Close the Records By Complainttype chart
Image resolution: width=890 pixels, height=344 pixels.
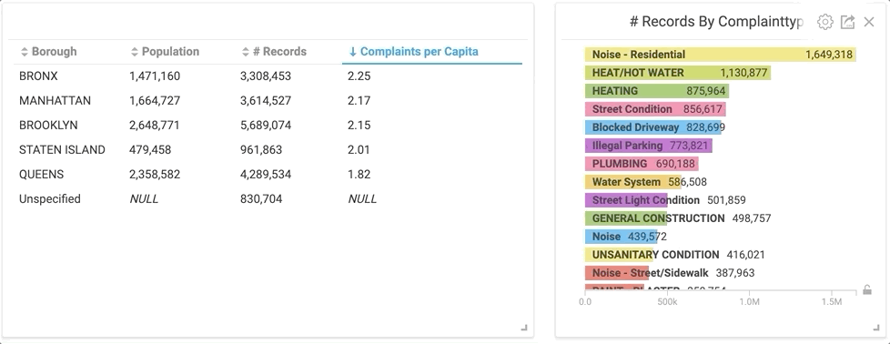tap(869, 22)
